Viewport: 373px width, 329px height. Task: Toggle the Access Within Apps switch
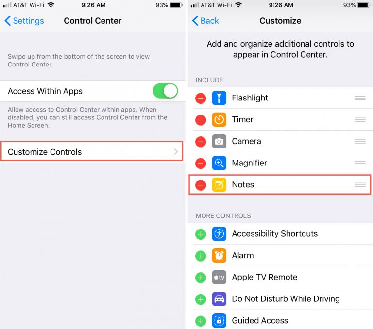tap(165, 91)
